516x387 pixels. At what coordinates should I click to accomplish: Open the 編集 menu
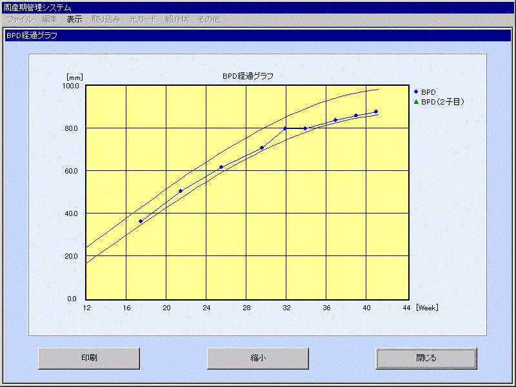coord(50,19)
